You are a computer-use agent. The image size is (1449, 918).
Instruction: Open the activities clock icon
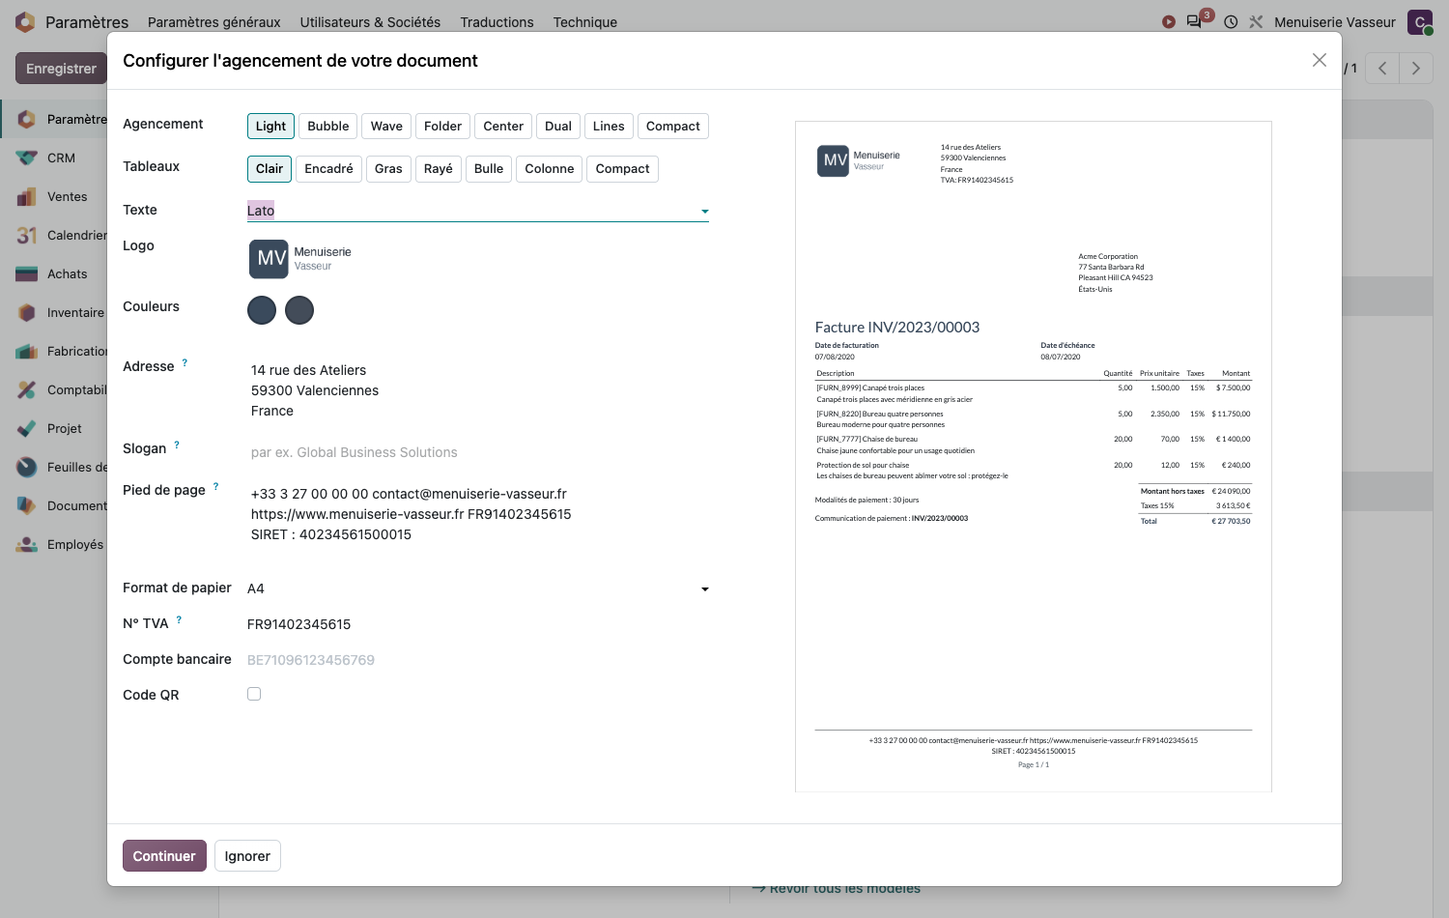tap(1231, 21)
